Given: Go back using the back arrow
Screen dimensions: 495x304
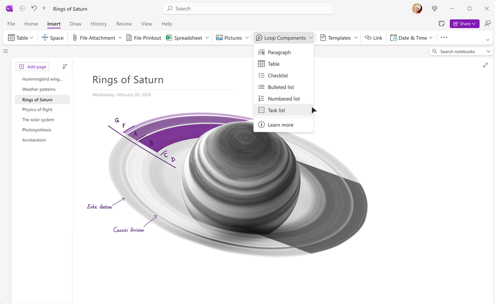Looking at the screenshot, I should [x=22, y=8].
